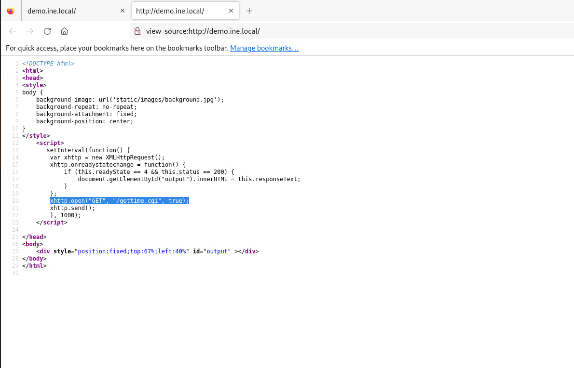Viewport: 574px width, 368px height.
Task: Close the demo.ine.local/ first tab
Action: pyautogui.click(x=122, y=11)
